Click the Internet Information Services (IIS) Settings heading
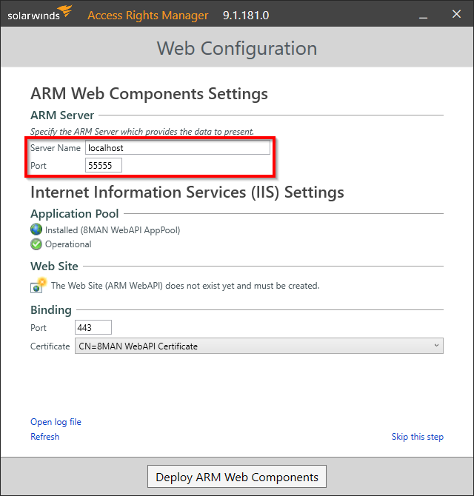474x496 pixels. 187,192
